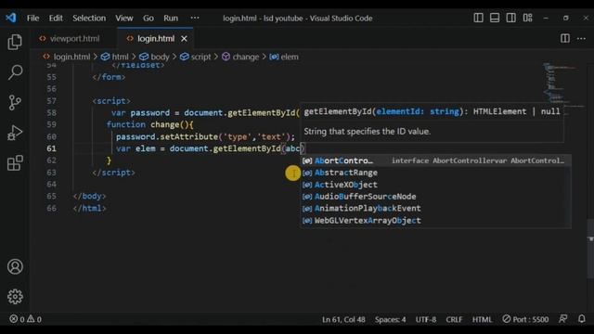This screenshot has height=334, width=594.
Task: Expand hidden menus ellipsis in menu bar
Action: tap(195, 18)
